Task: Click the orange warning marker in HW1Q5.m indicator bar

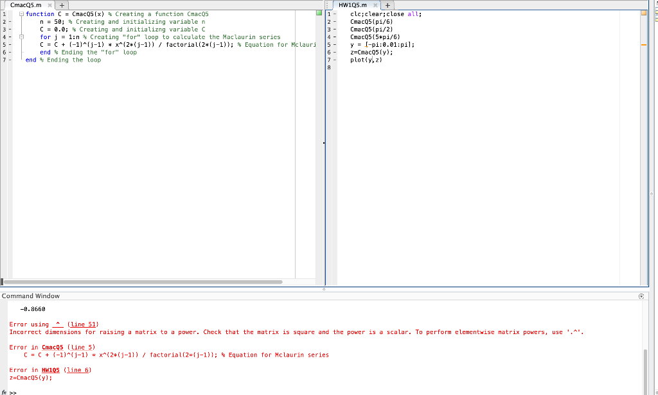Action: pyautogui.click(x=645, y=44)
